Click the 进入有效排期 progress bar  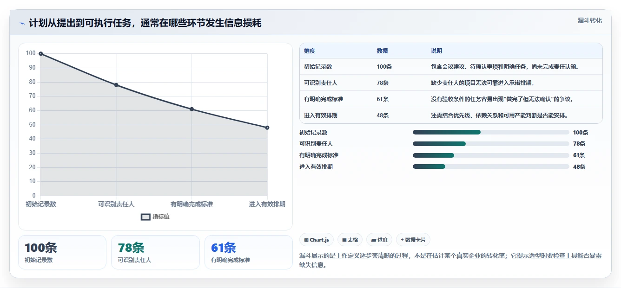491,166
